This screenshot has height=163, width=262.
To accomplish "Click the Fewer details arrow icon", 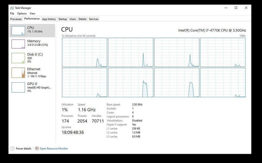I will [x=12, y=148].
